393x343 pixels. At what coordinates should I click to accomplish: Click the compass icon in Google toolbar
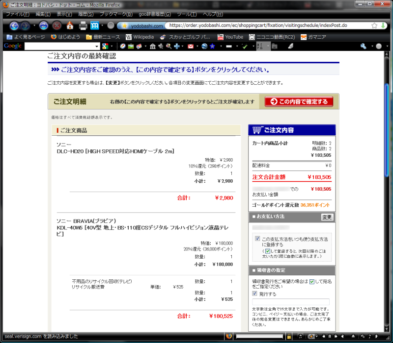pyautogui.click(x=122, y=46)
